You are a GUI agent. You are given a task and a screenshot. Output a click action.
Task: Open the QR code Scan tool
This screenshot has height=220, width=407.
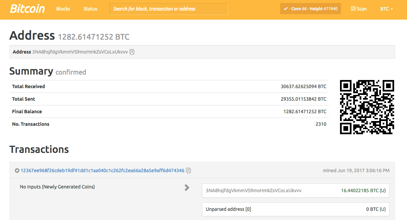point(359,9)
